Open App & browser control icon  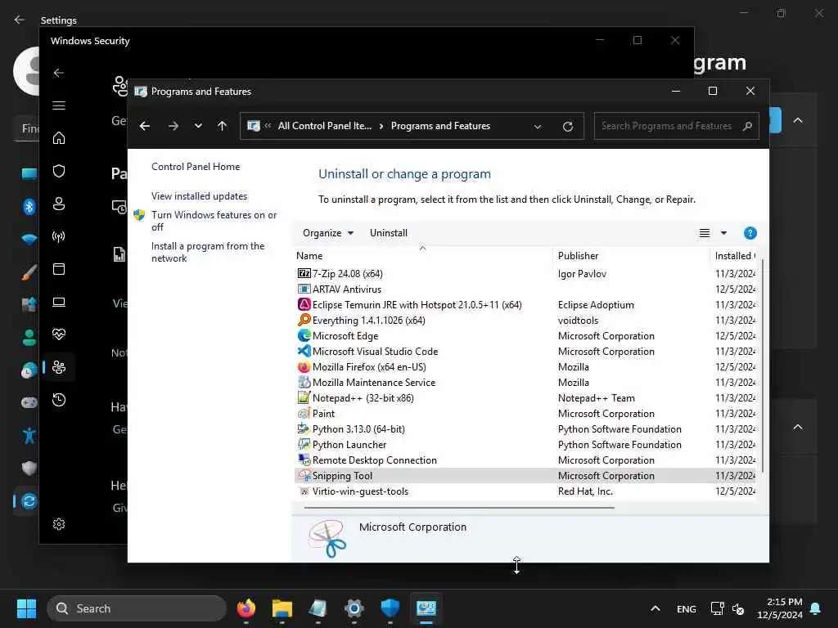59,269
